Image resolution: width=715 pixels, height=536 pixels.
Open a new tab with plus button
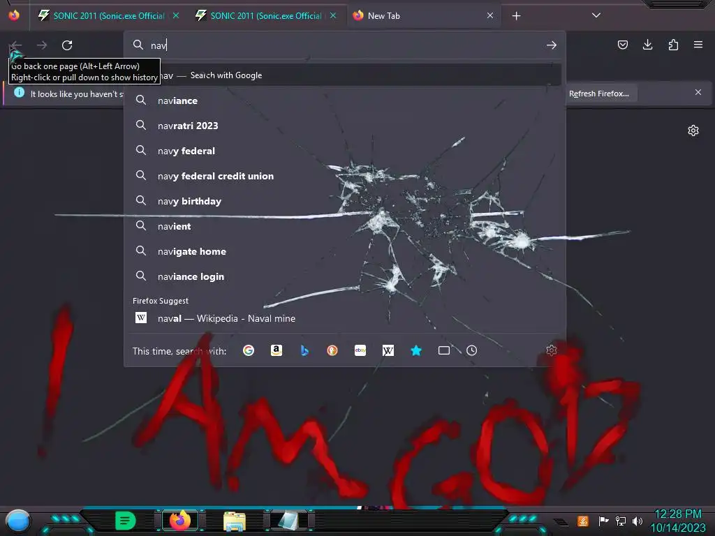(x=516, y=16)
